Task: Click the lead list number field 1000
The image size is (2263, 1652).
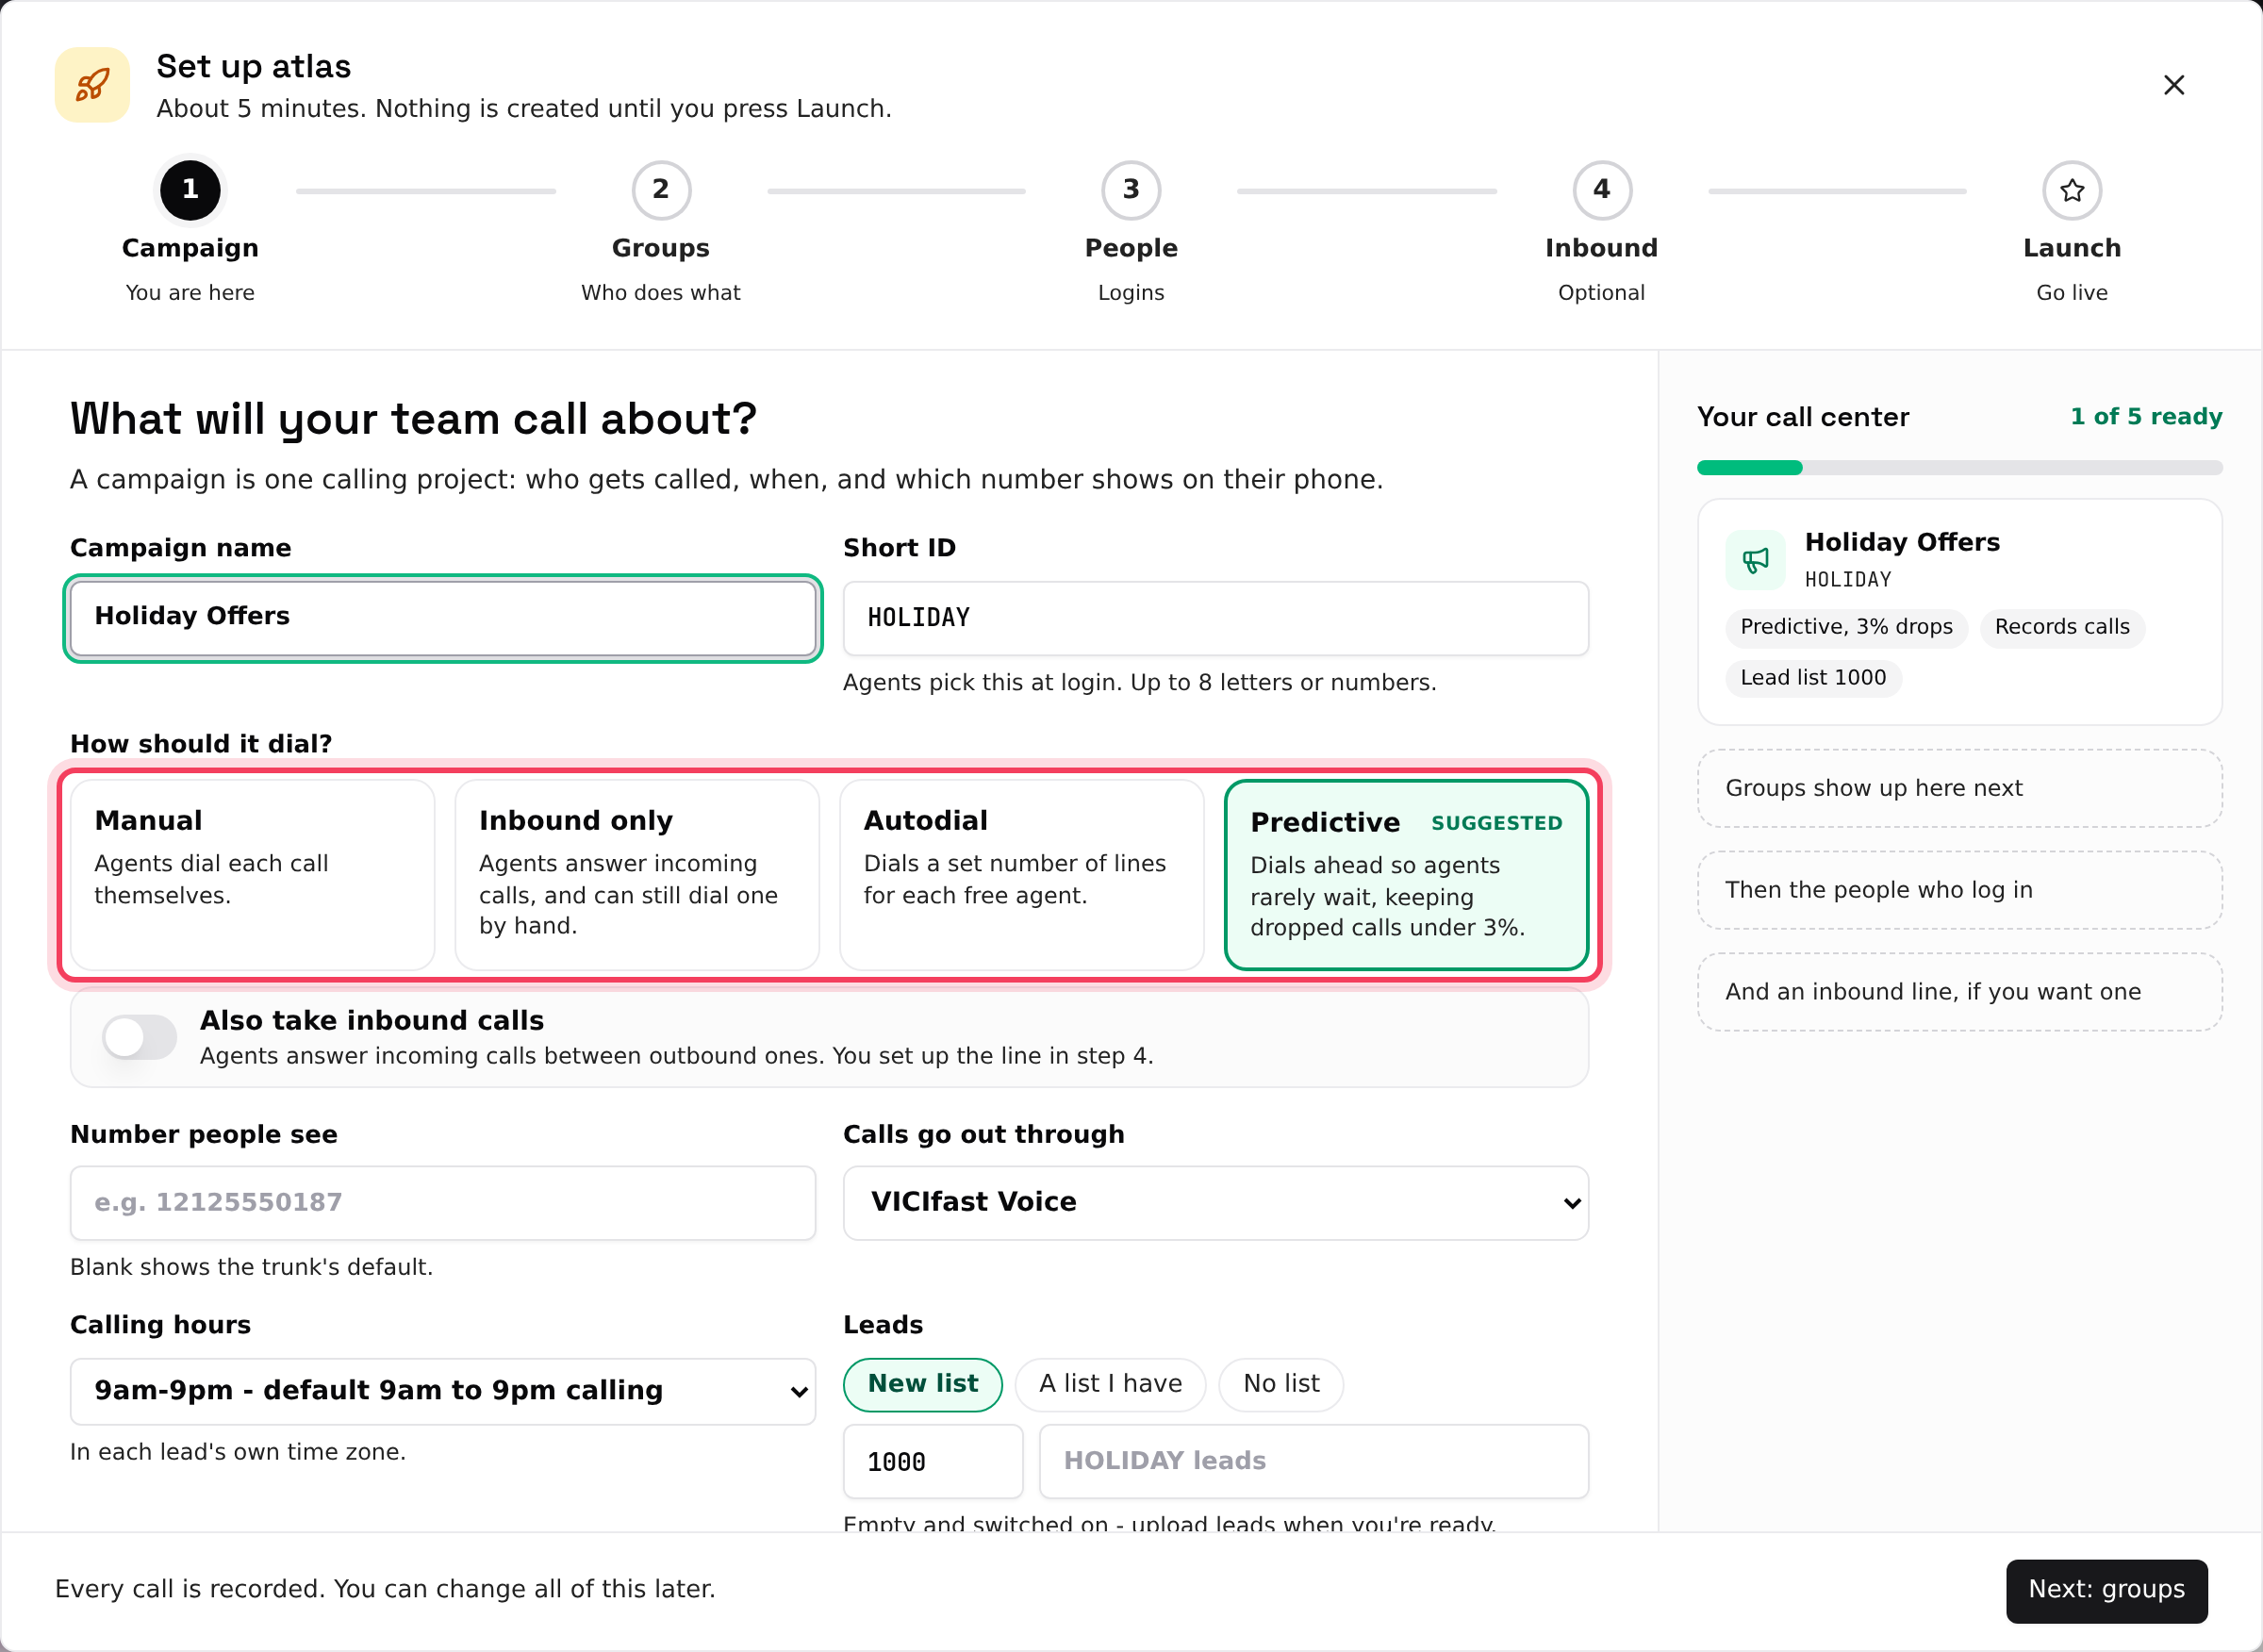Action: pos(933,1461)
